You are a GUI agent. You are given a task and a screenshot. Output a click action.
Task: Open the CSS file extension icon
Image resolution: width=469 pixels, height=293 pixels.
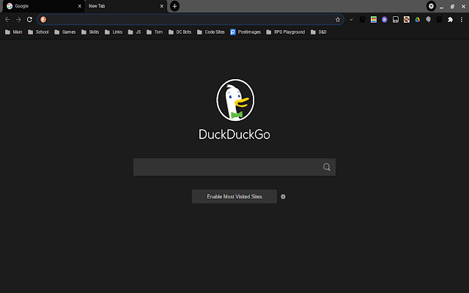coord(396,20)
